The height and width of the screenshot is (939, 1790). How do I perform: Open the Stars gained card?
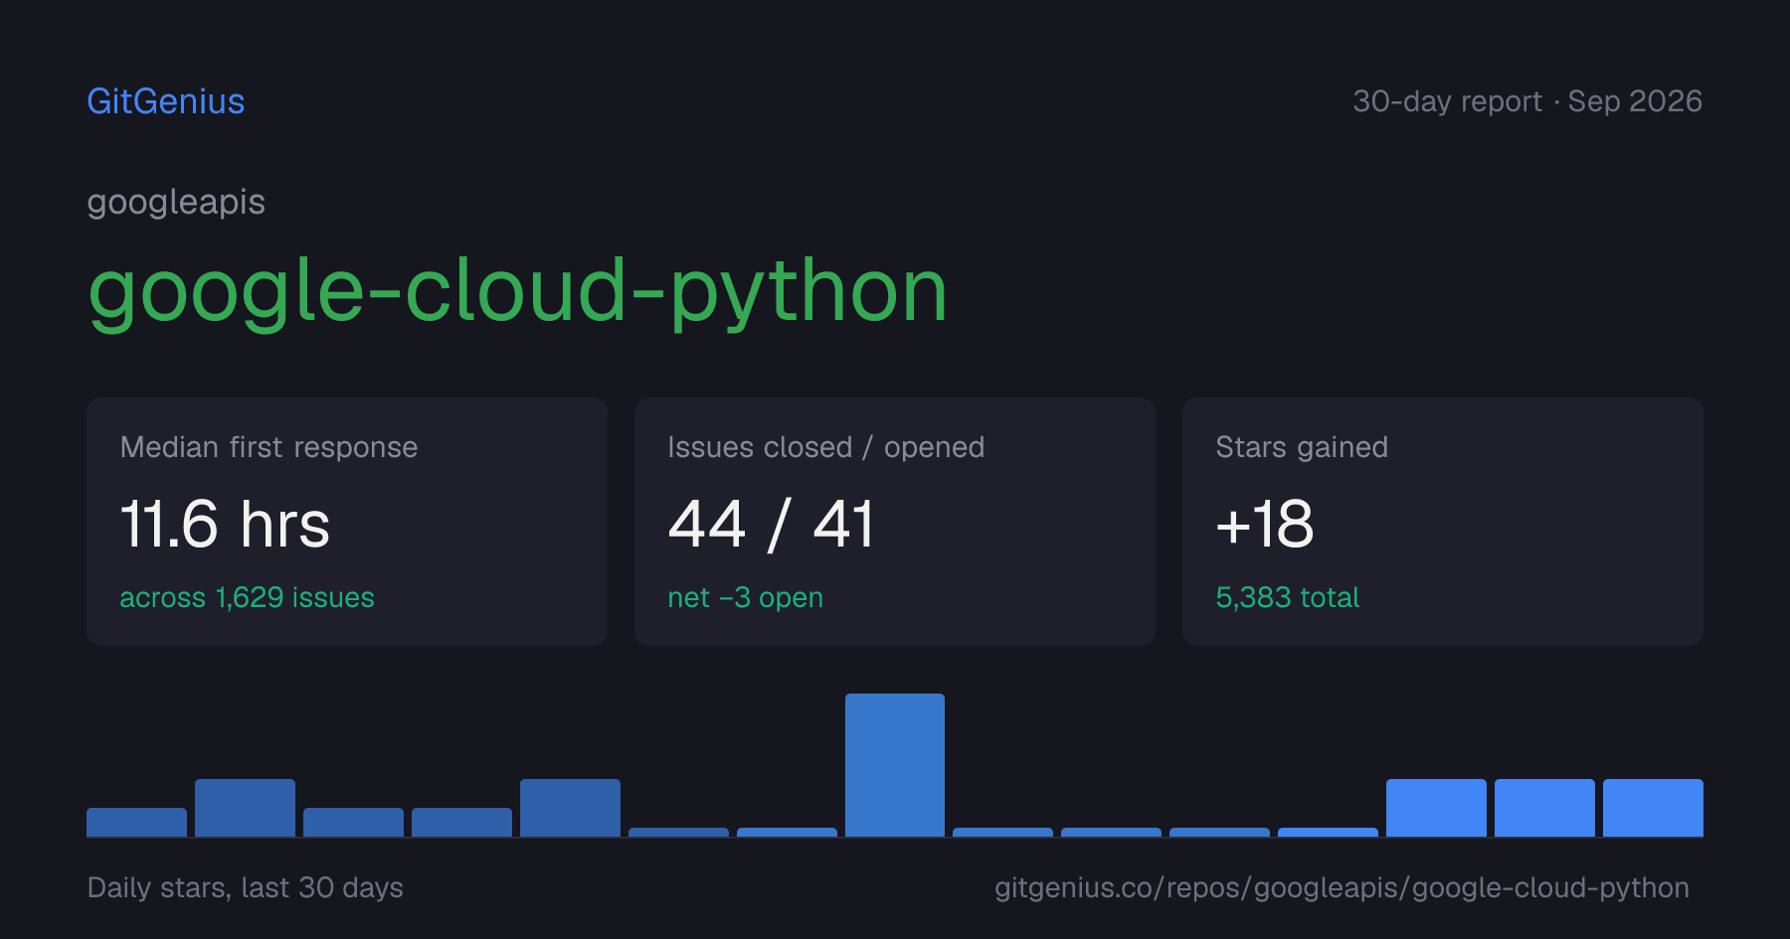pos(1443,522)
